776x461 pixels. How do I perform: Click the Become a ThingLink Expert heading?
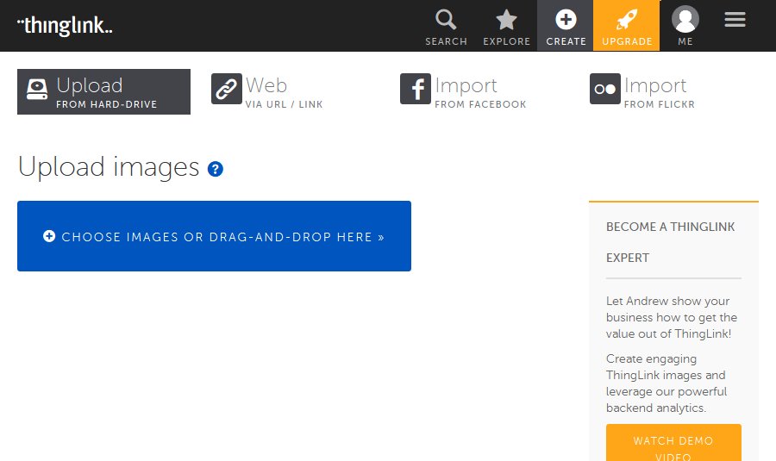coord(670,242)
